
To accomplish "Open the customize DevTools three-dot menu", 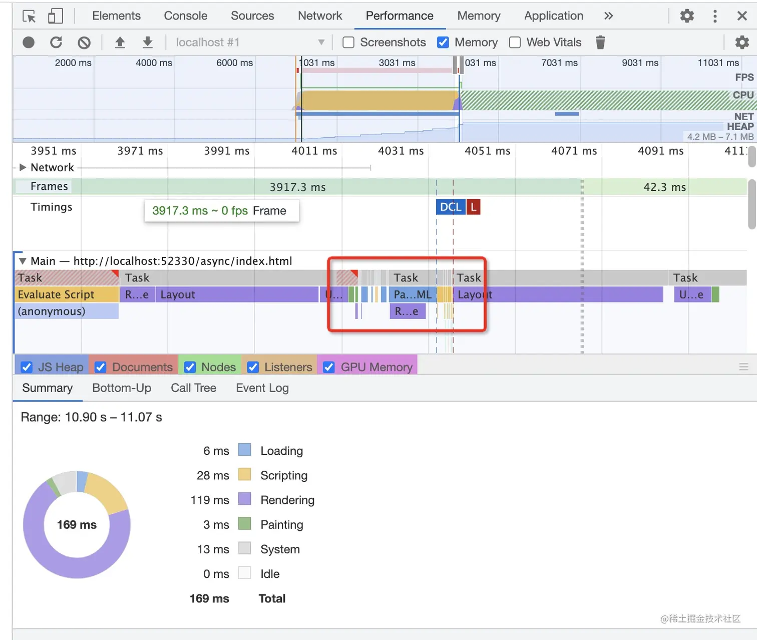I will (715, 16).
